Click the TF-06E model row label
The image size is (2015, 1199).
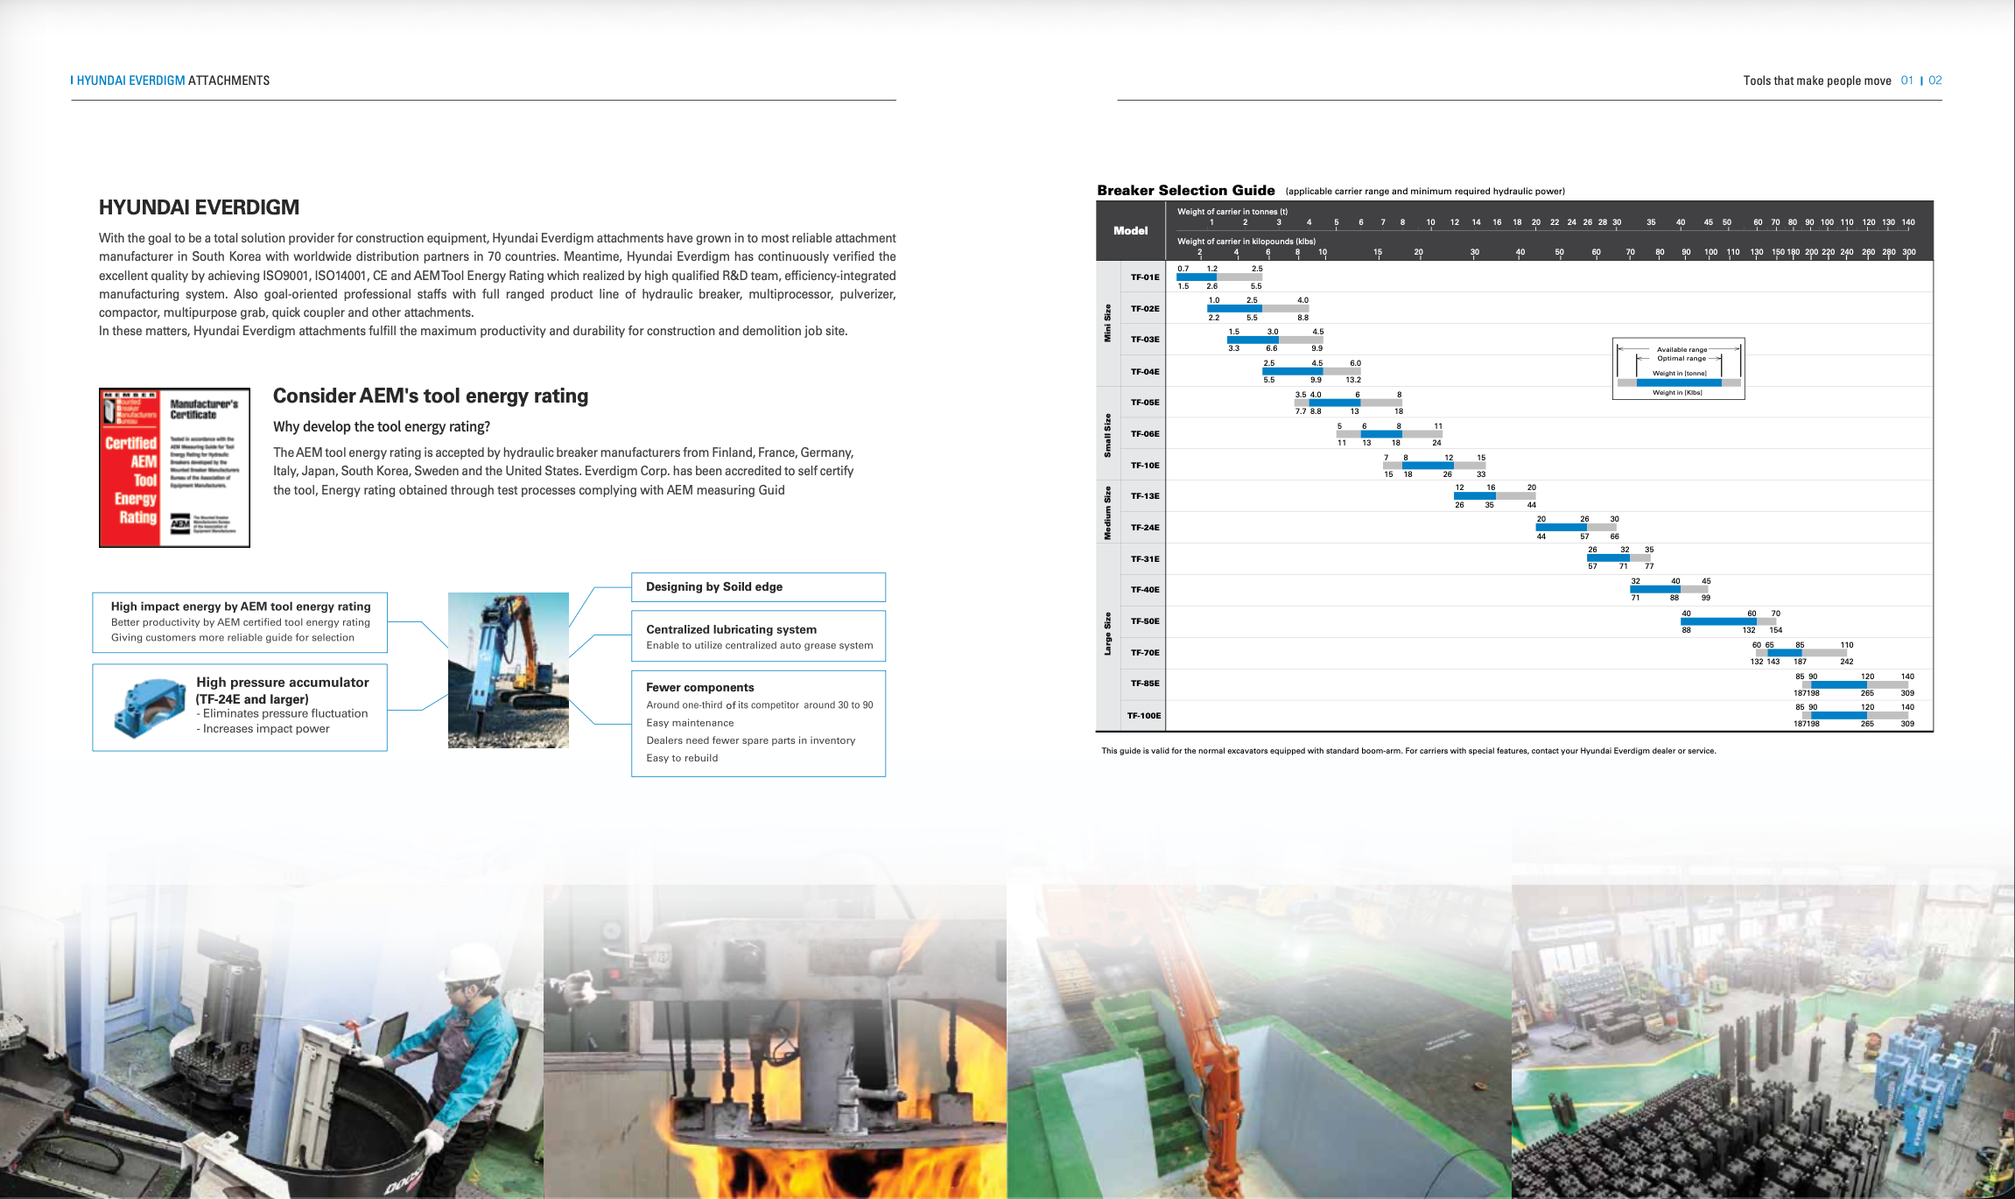(1145, 434)
